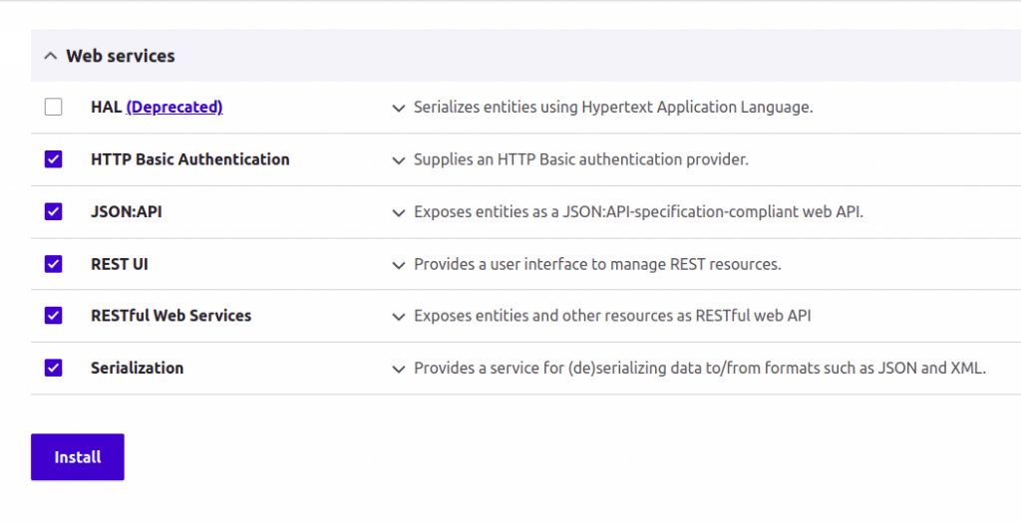Collapse the Web services section chevron
This screenshot has width=1021, height=523.
pos(50,56)
